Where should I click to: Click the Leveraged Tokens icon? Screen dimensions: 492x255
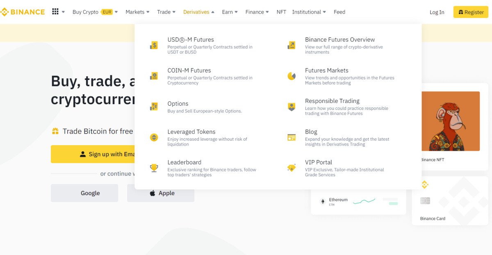click(154, 137)
